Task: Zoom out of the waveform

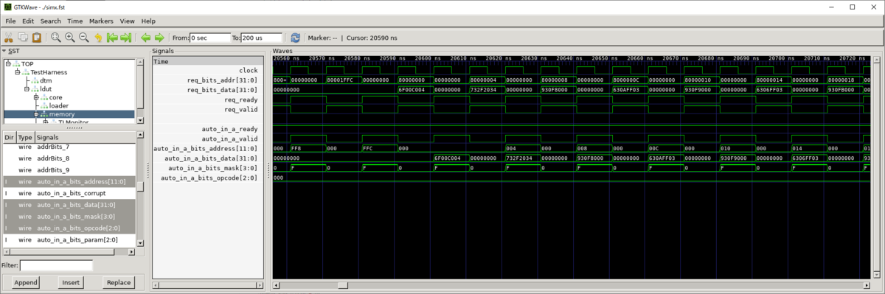Action: pyautogui.click(x=84, y=38)
